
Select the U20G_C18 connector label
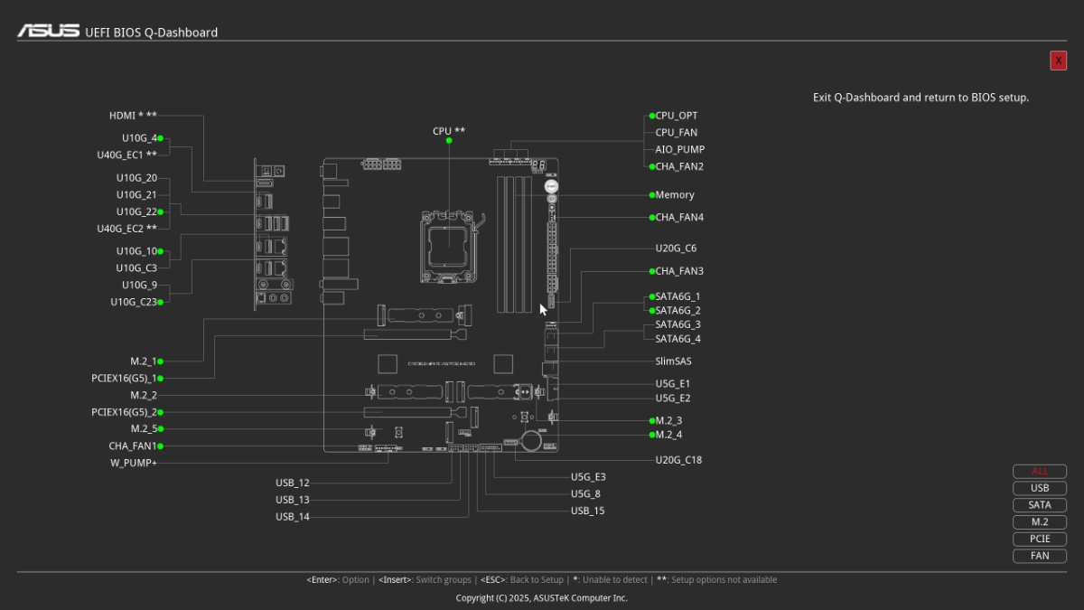(678, 460)
